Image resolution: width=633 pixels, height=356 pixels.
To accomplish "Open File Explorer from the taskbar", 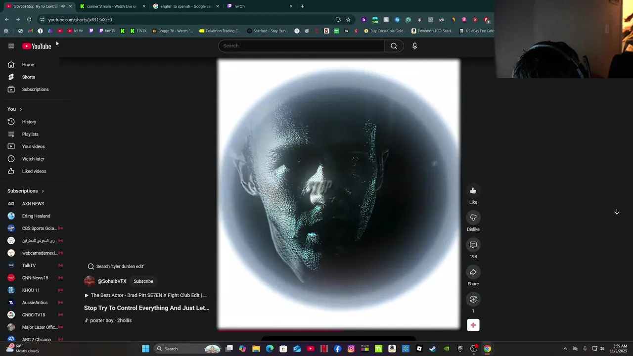I will pos(256,349).
